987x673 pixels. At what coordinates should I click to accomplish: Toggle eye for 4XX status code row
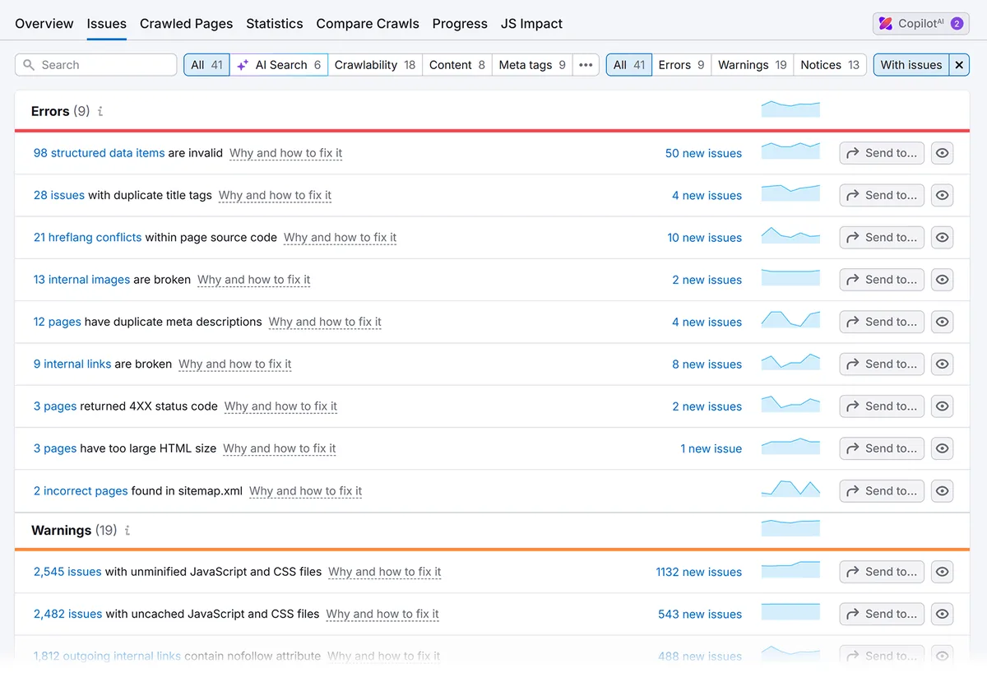(942, 406)
